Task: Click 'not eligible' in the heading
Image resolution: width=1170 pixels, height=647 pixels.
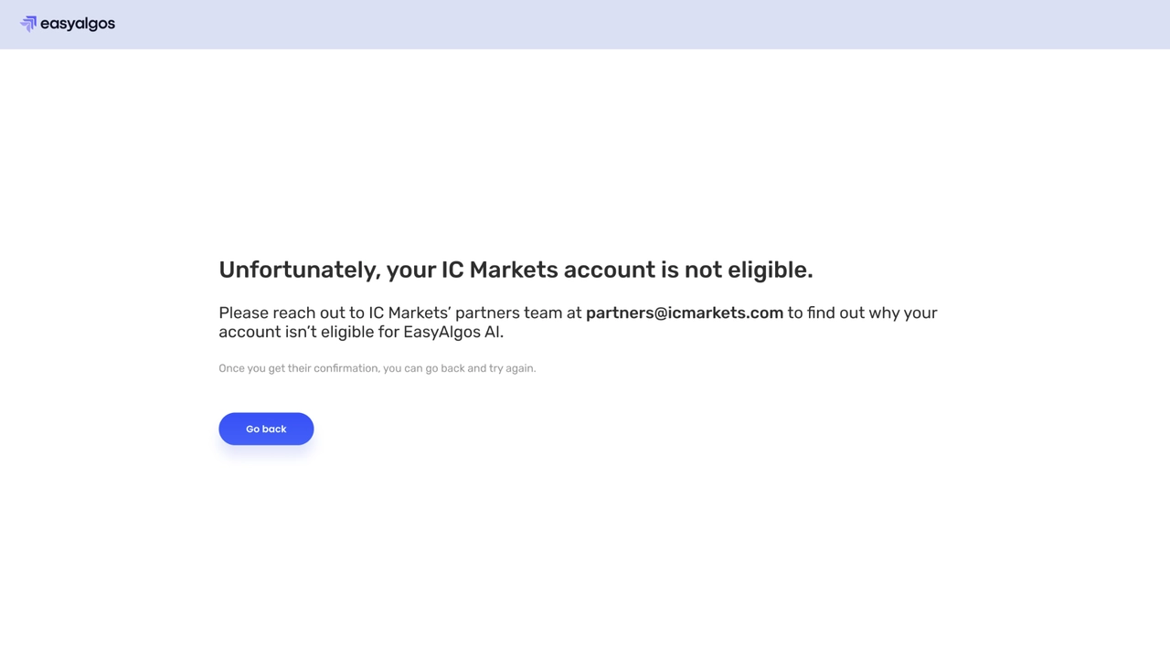Action: tap(748, 270)
